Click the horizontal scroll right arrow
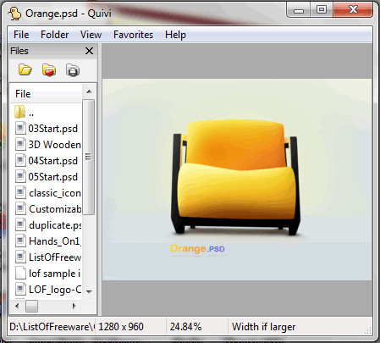This screenshot has width=380, height=343. click(x=74, y=306)
